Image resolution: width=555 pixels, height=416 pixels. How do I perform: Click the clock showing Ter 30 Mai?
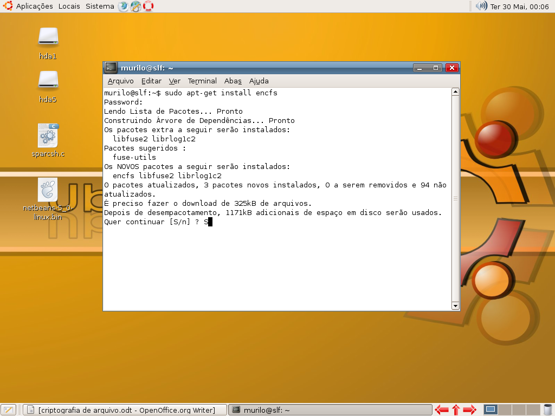coord(519,6)
